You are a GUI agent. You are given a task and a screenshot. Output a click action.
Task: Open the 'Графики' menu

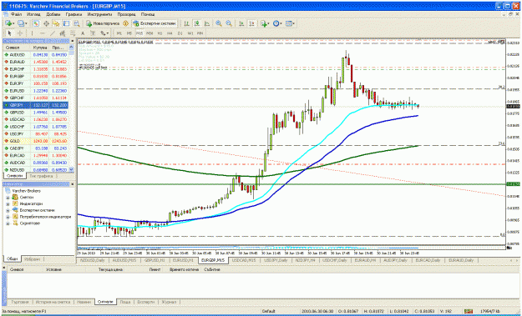point(73,14)
